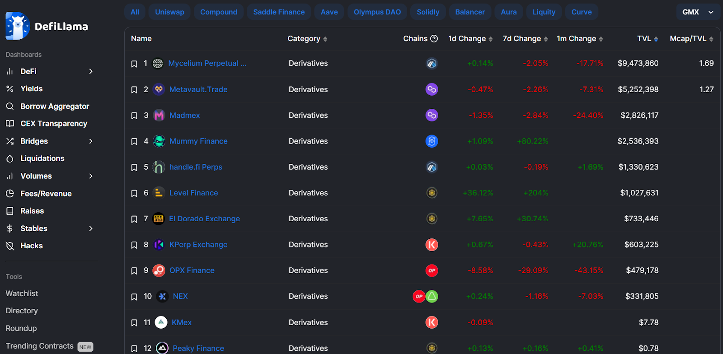Image resolution: width=723 pixels, height=354 pixels.
Task: Click the Mycelium Perpetual logo icon
Action: click(158, 64)
